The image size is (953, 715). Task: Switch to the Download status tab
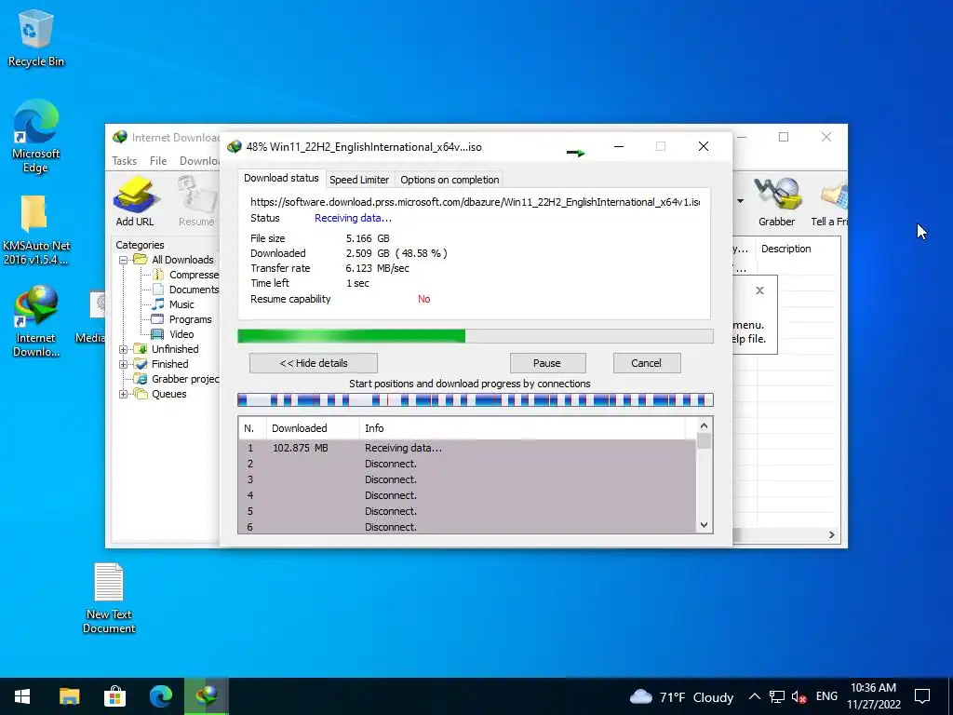click(281, 178)
